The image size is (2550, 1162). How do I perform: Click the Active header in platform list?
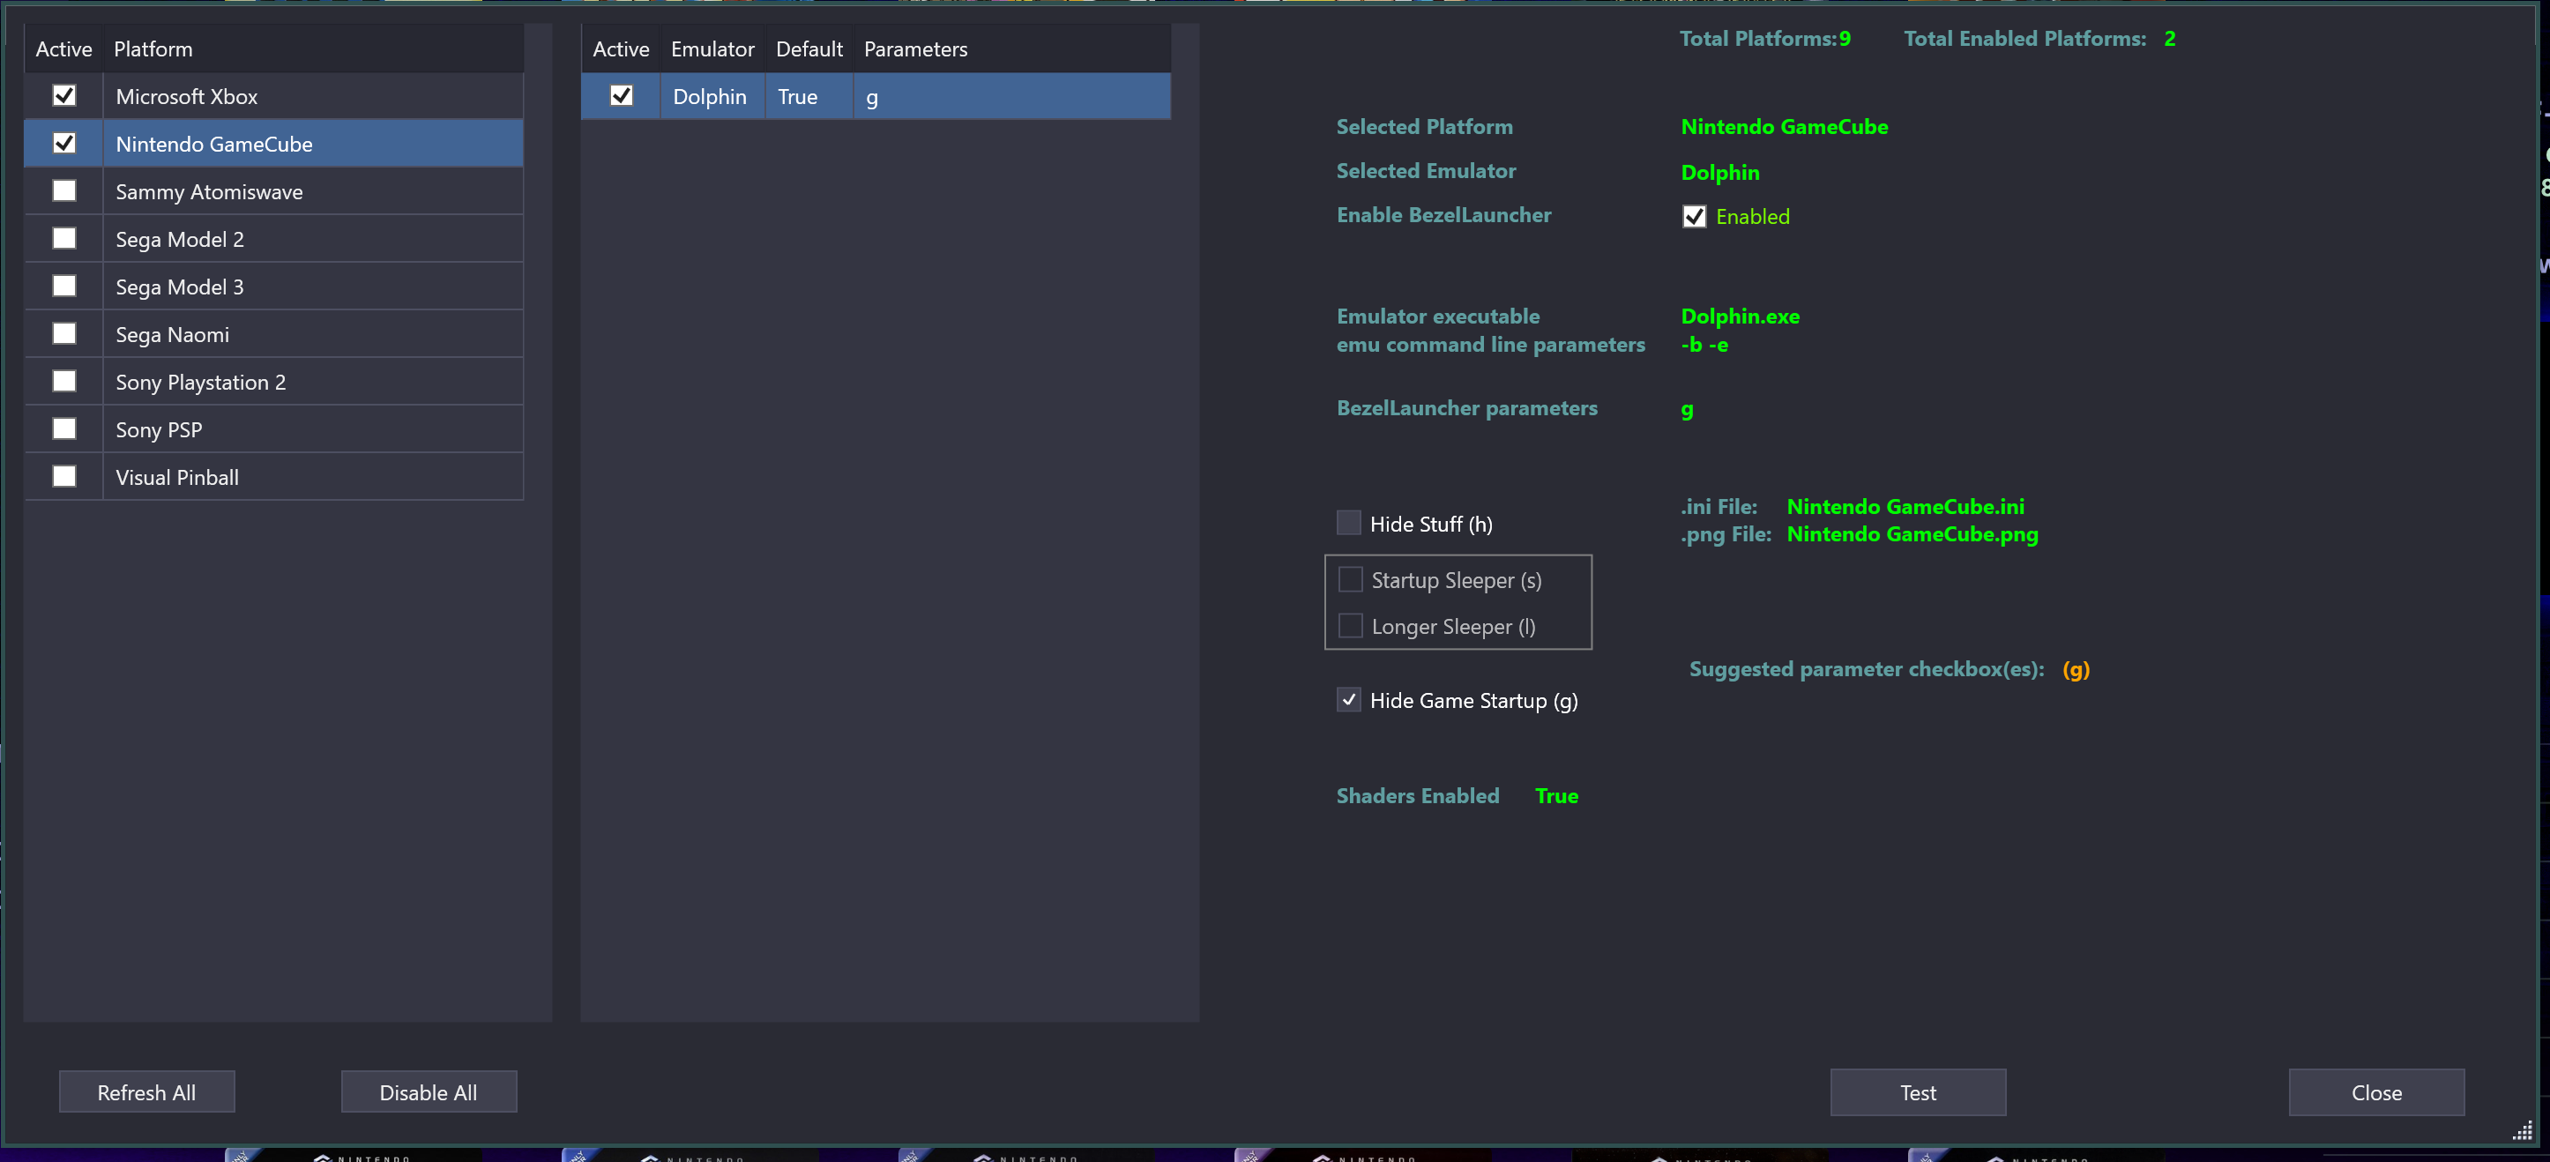click(x=63, y=48)
